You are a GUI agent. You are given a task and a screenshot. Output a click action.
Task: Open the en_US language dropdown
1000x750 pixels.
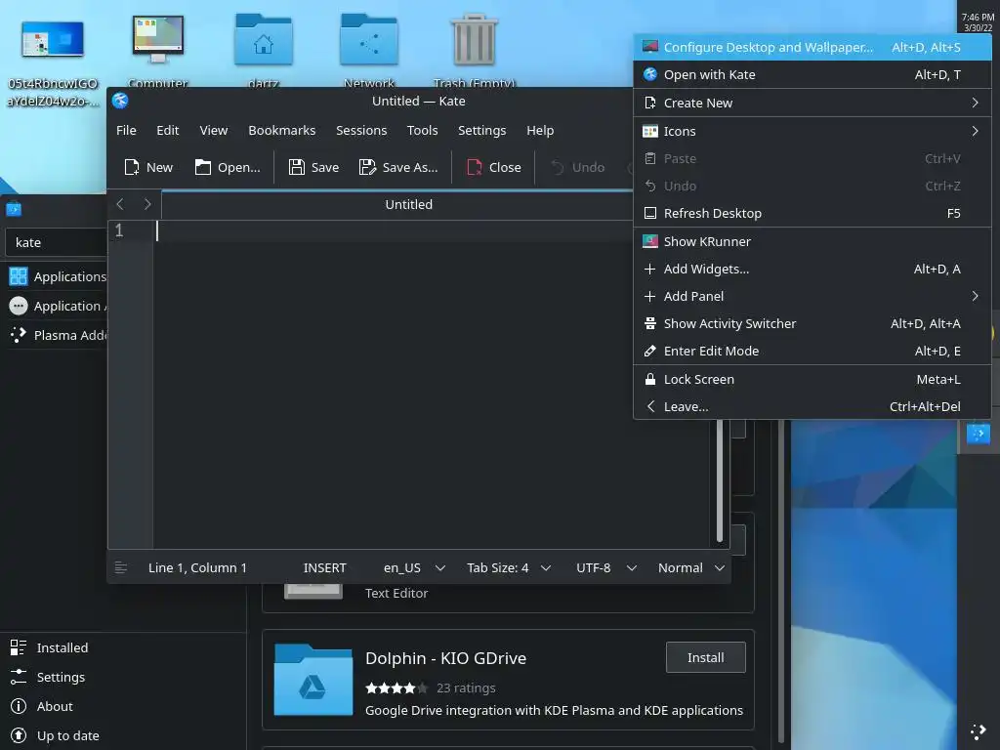click(414, 567)
